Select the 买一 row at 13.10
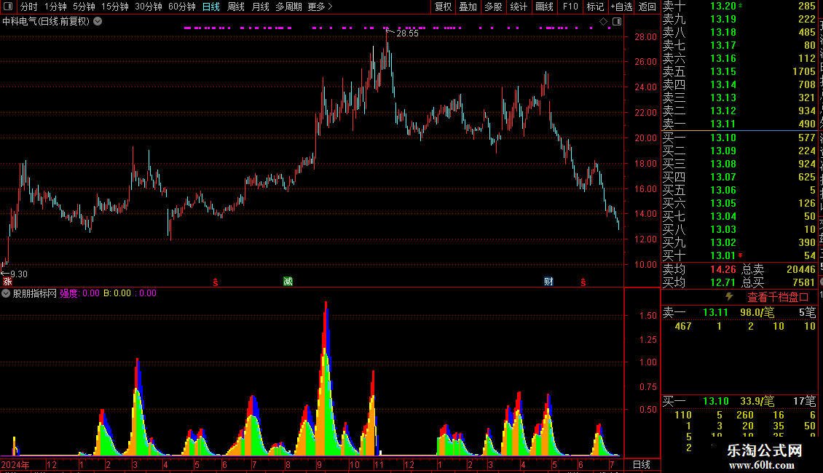This screenshot has height=473, width=823. tap(739, 138)
